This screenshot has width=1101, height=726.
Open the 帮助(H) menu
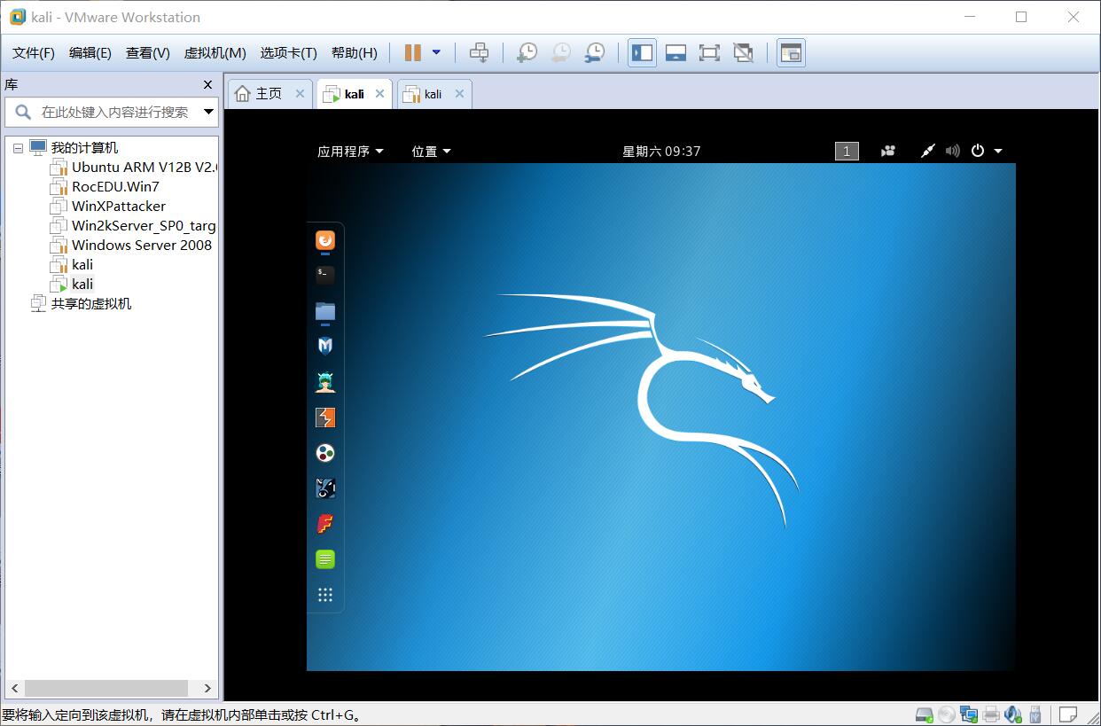pyautogui.click(x=354, y=53)
